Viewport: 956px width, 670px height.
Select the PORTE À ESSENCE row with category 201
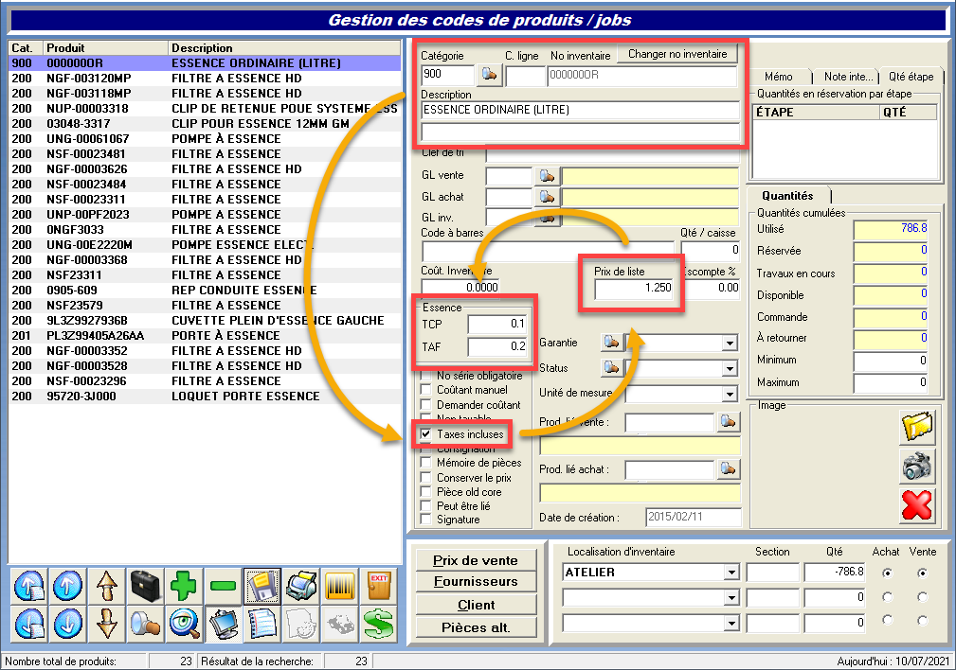205,336
